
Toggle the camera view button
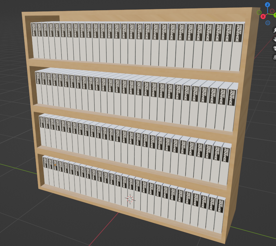275,48
